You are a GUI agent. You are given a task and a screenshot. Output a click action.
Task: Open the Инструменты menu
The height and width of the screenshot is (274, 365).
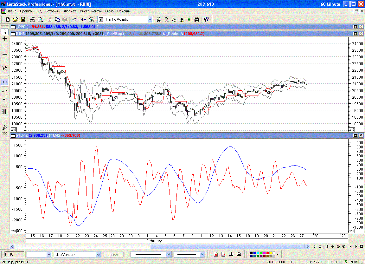click(x=91, y=11)
